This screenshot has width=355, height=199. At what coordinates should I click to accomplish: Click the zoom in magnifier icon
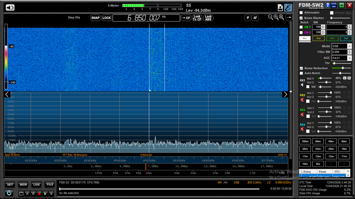276,17
